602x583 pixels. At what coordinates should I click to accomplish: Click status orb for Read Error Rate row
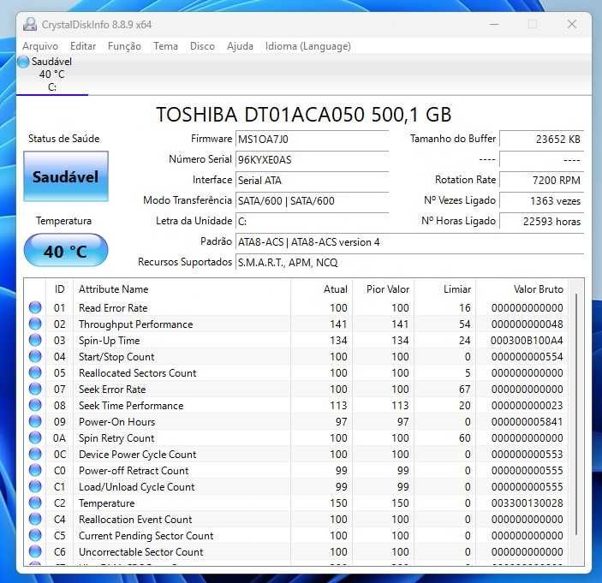pyautogui.click(x=35, y=307)
